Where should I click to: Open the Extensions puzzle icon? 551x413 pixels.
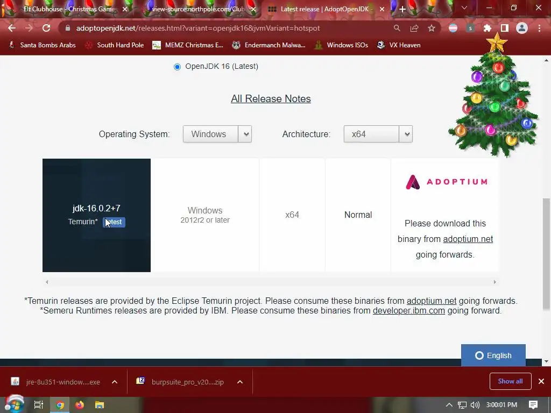point(488,28)
